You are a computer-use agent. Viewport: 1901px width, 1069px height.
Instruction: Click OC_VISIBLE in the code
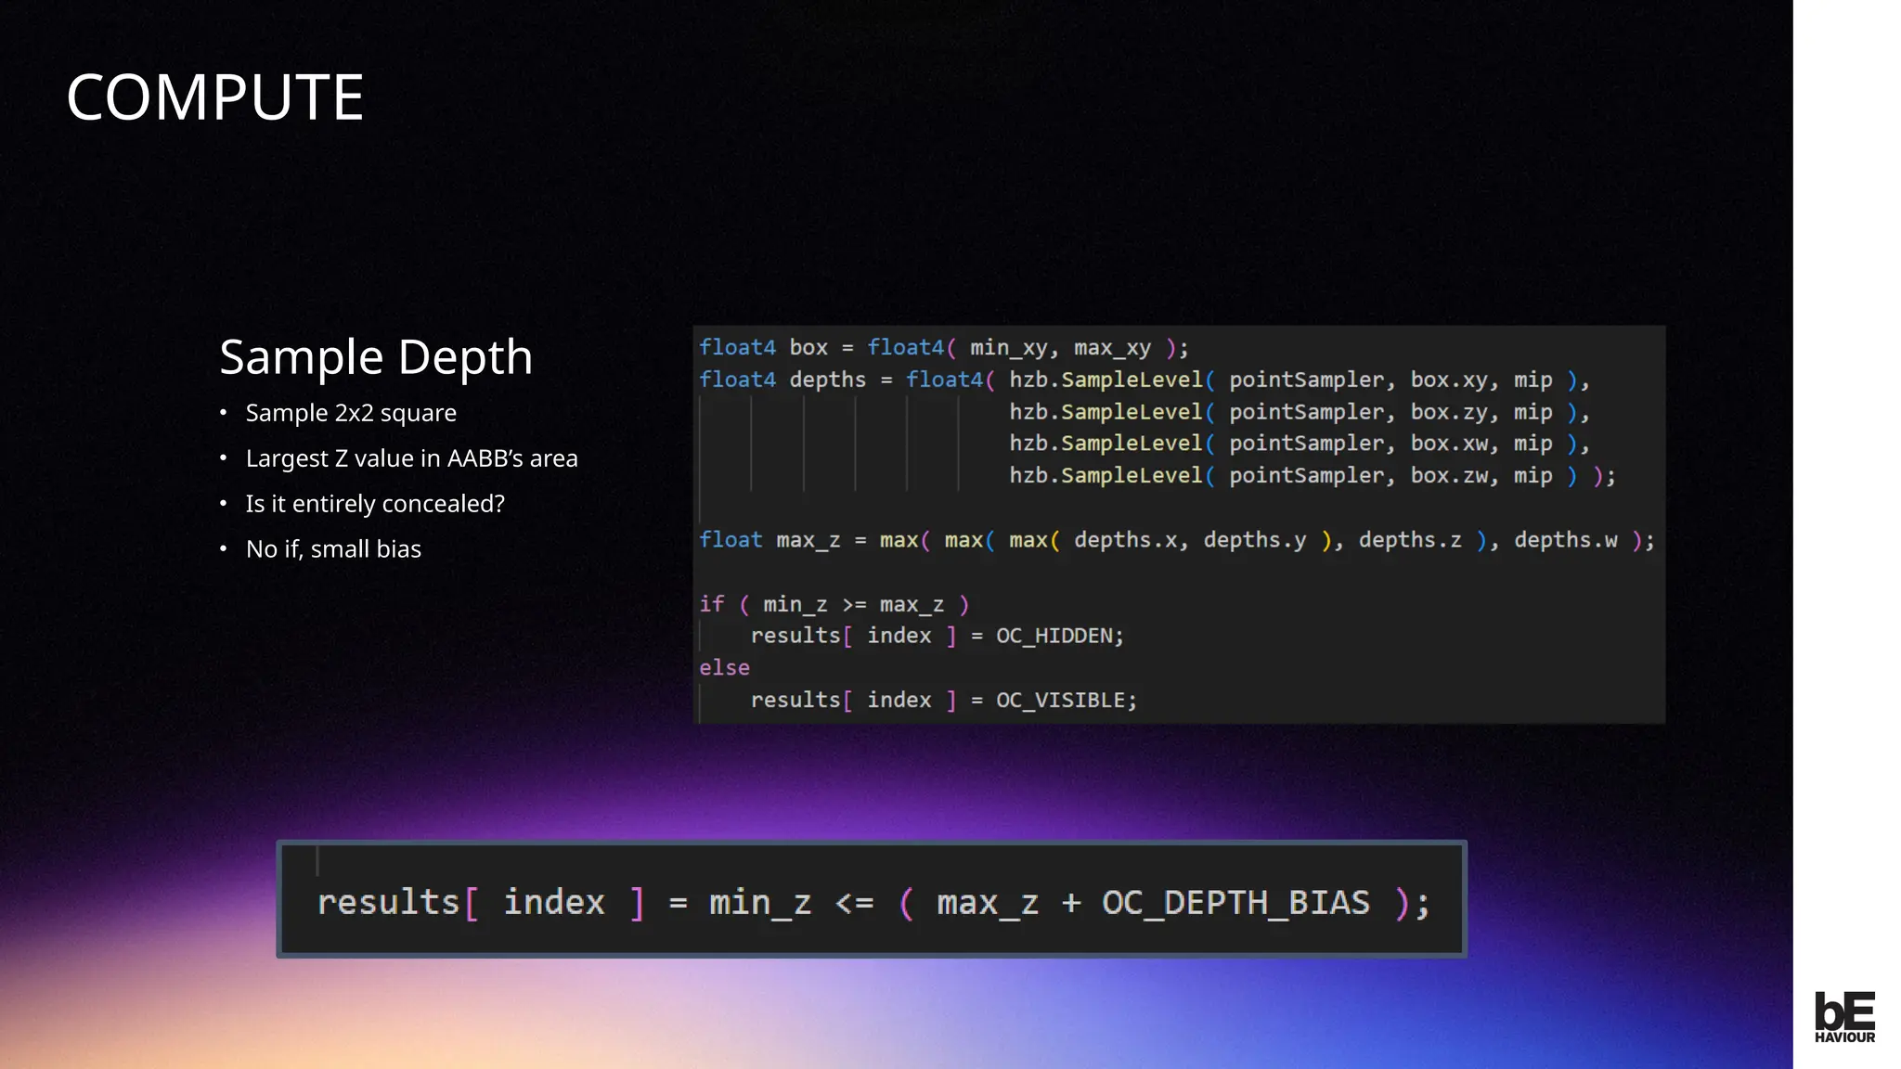[x=1065, y=701]
